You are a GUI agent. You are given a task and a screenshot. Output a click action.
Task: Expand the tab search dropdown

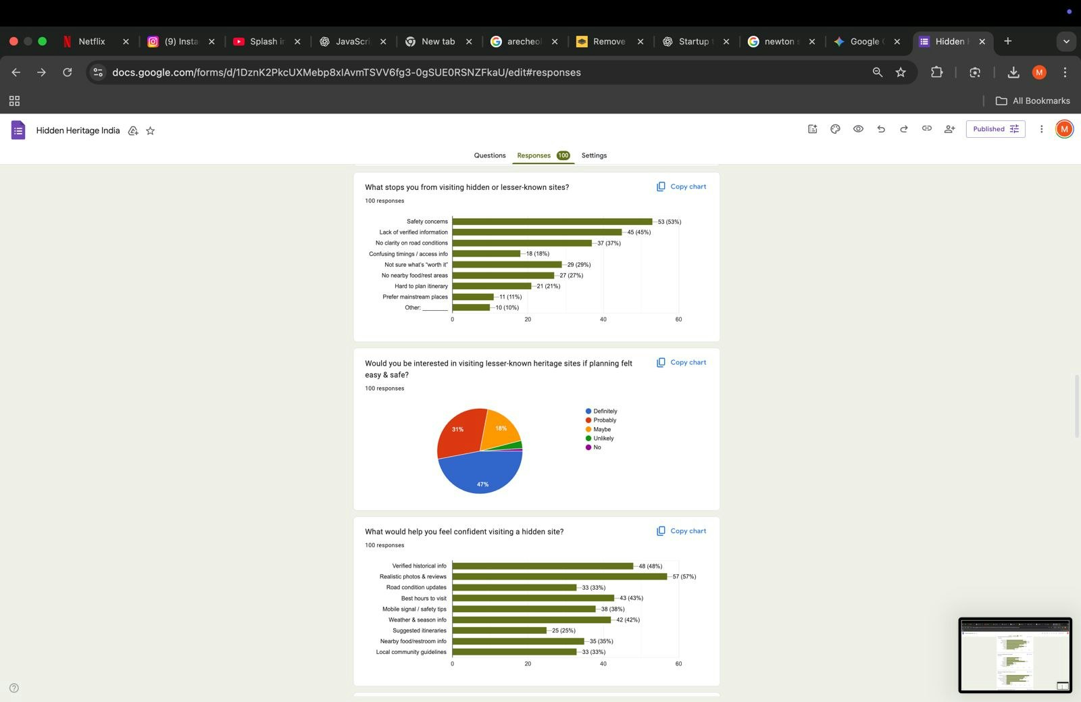click(1066, 41)
